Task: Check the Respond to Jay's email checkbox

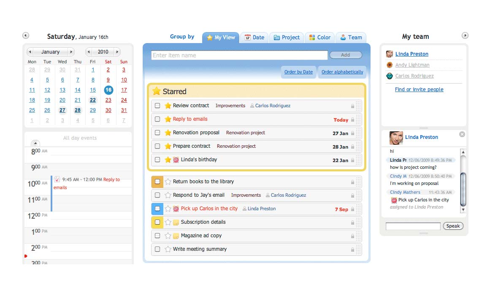Action: (x=157, y=195)
